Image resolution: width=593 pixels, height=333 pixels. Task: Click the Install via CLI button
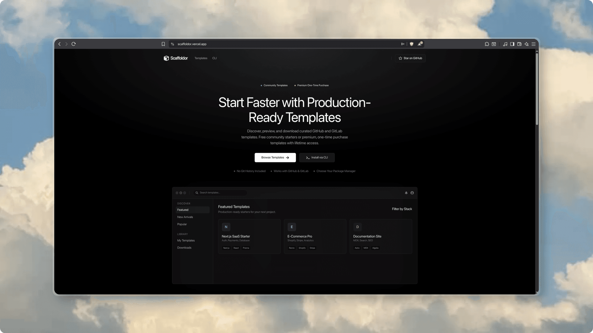coord(317,158)
